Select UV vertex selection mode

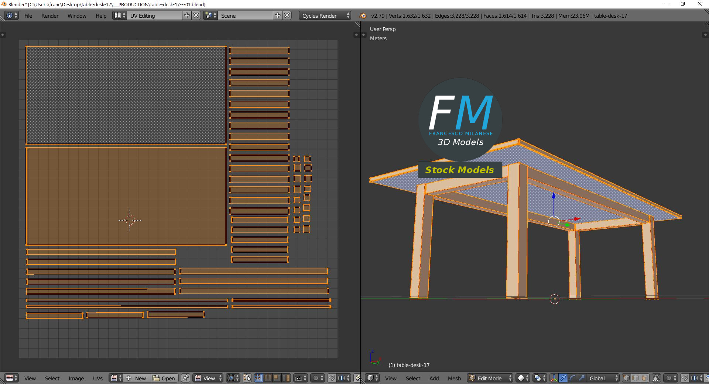coord(258,378)
